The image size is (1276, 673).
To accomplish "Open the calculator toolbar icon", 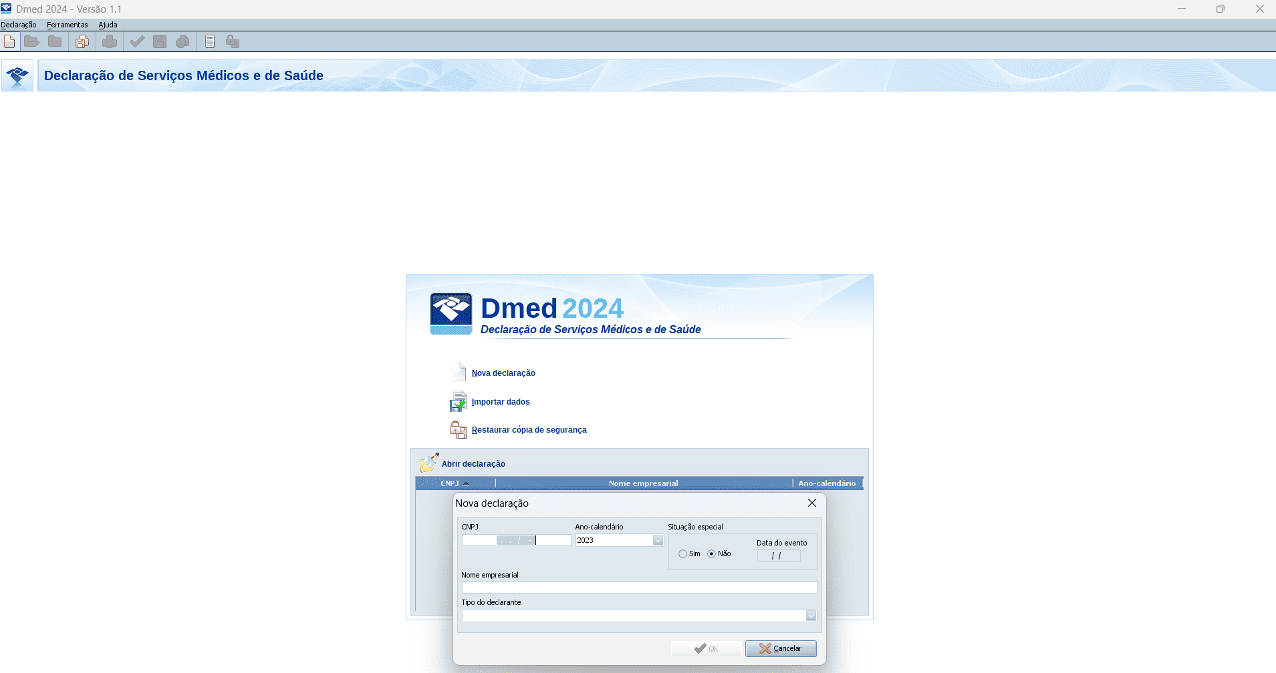I will (x=211, y=41).
